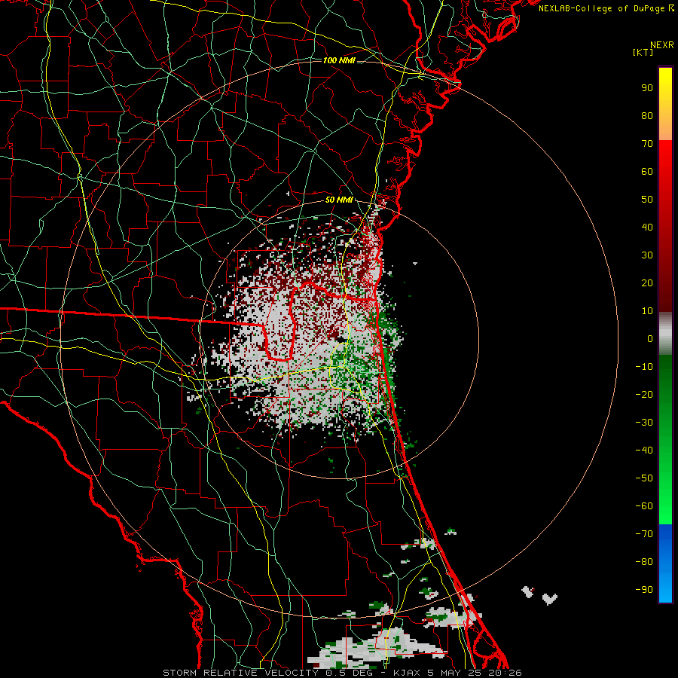Click the 50 NMI range ring label
Viewport: 678px width, 678px height.
tap(339, 200)
